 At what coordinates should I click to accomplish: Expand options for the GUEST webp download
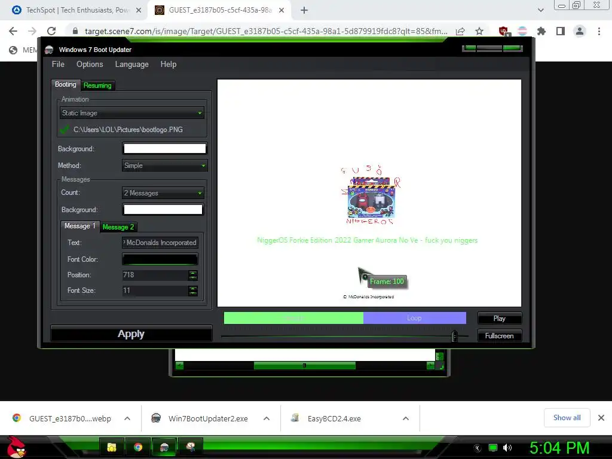click(x=127, y=418)
